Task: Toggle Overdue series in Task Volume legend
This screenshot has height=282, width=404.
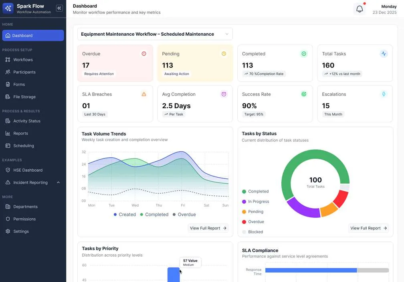Action: [184, 215]
